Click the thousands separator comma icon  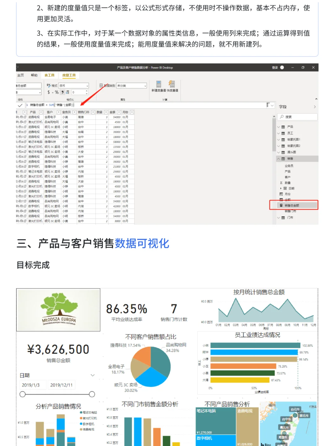(62, 92)
